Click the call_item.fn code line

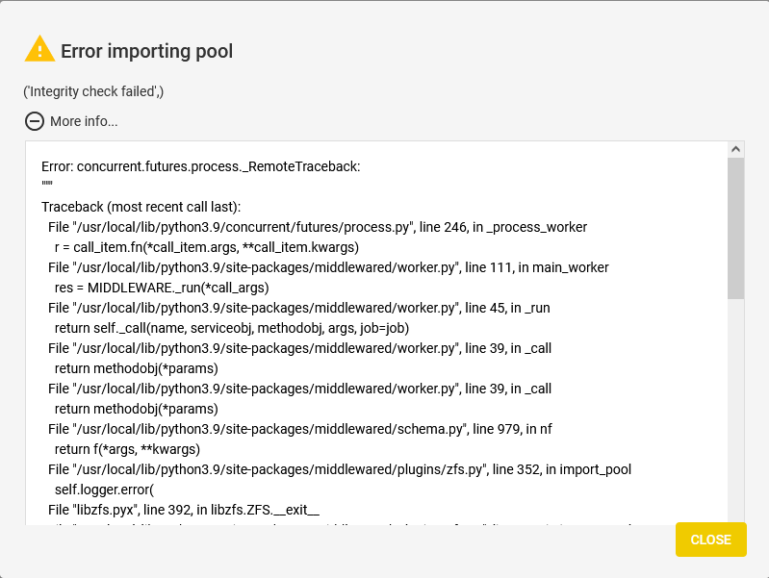point(207,247)
